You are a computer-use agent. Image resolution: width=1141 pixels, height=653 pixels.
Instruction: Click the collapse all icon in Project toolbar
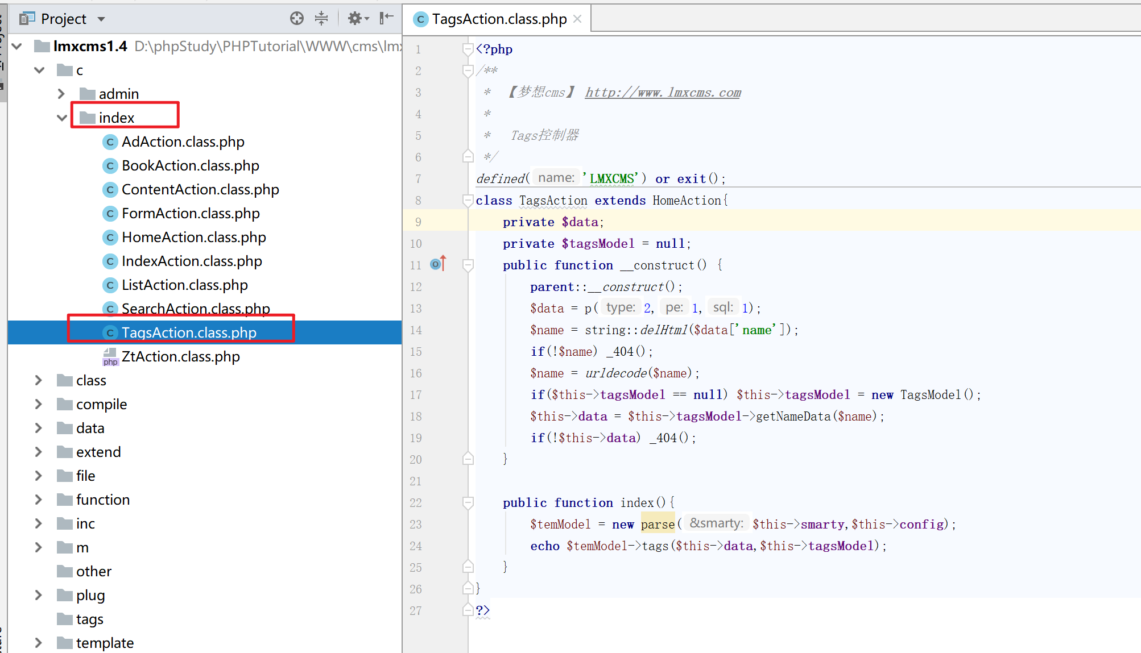321,19
